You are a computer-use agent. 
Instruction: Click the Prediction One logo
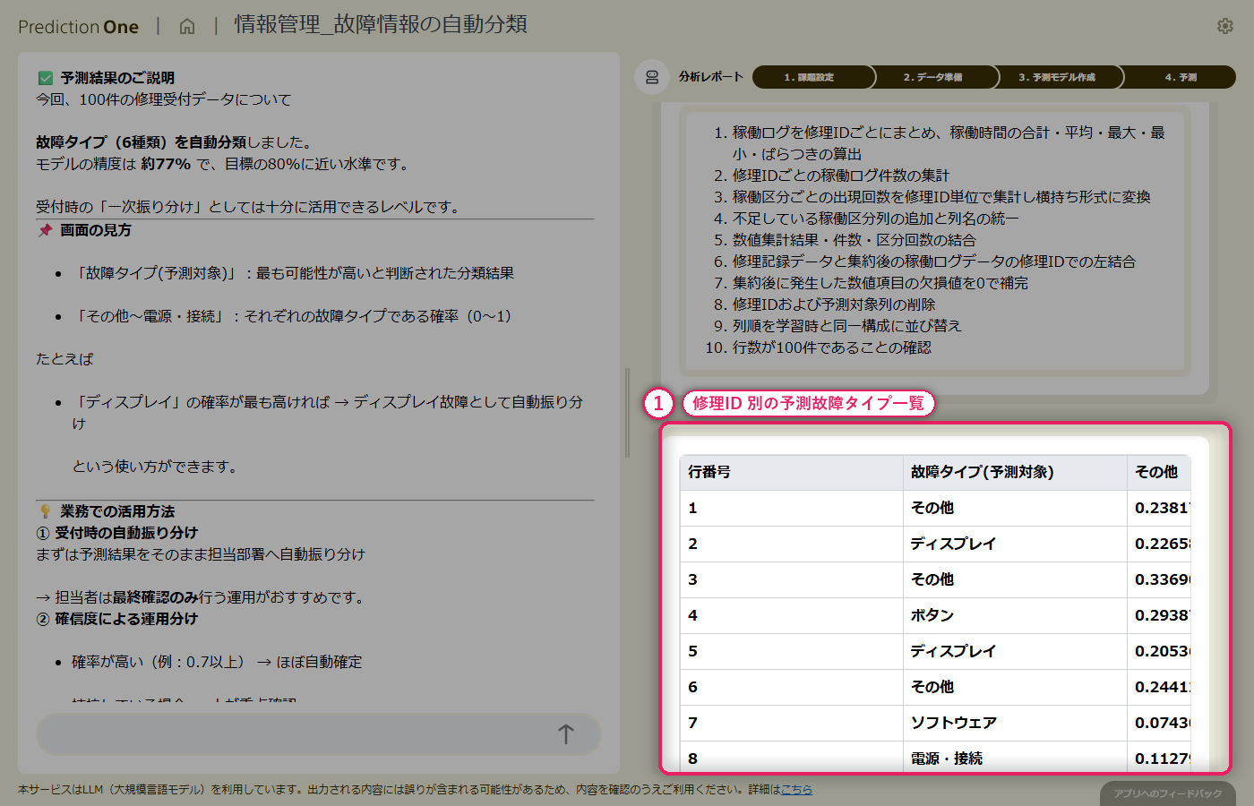[x=79, y=27]
